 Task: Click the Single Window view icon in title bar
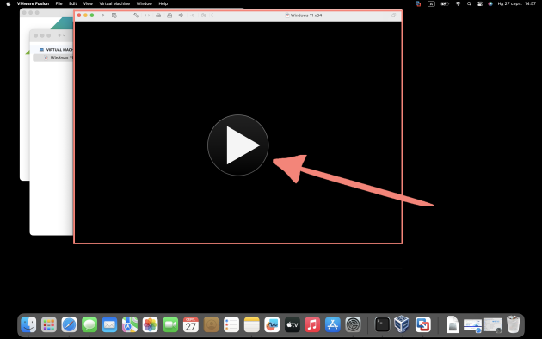[394, 15]
